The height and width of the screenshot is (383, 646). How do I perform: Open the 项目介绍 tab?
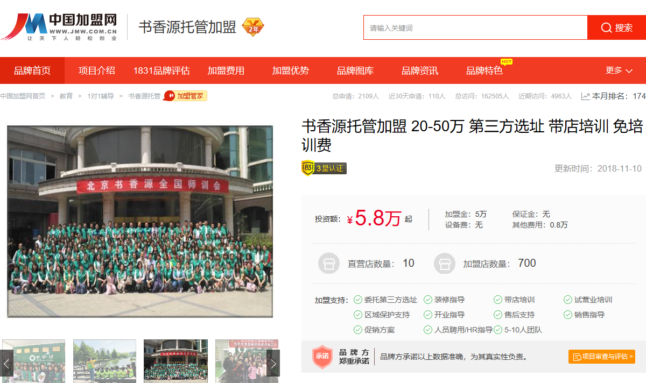click(97, 70)
